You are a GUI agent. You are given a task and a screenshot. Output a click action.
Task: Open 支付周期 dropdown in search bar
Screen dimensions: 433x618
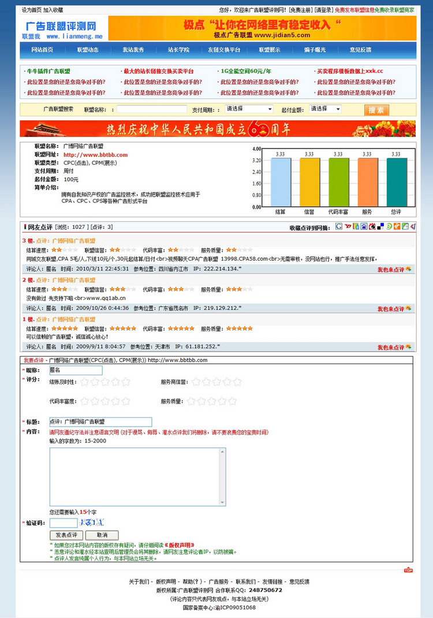pyautogui.click(x=249, y=109)
